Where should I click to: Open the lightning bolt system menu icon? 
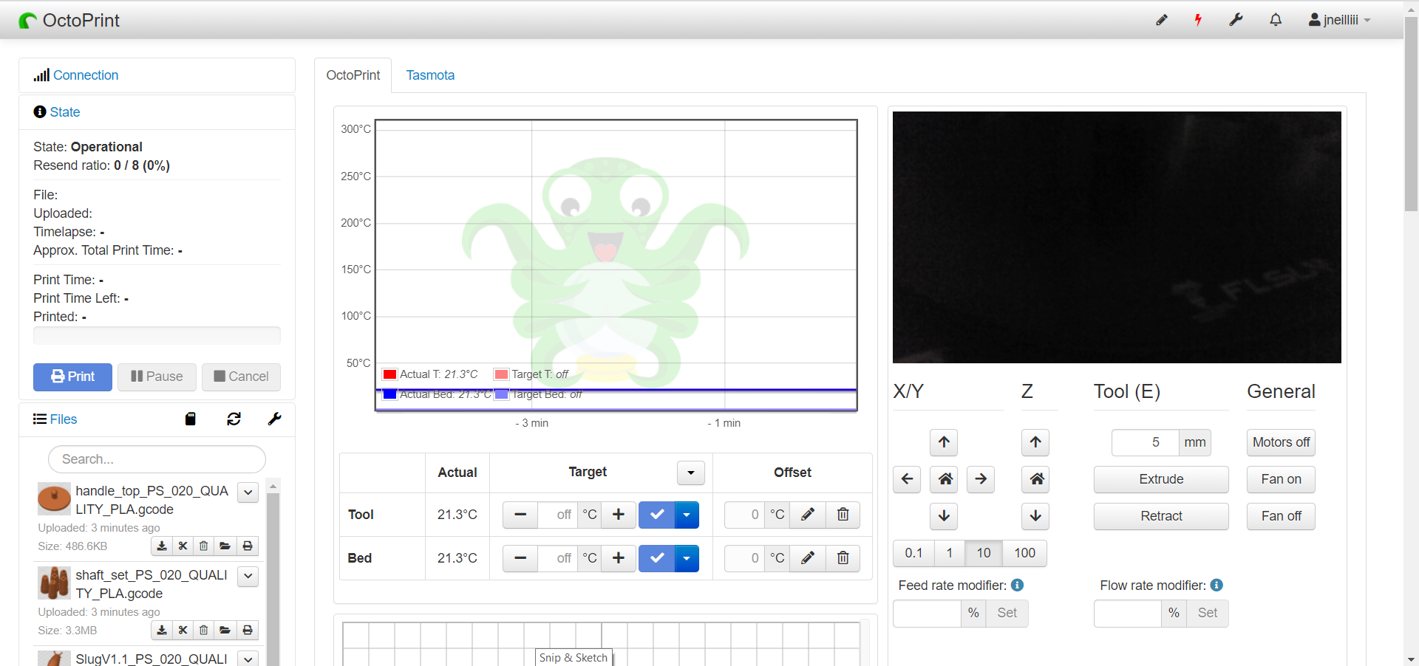click(x=1198, y=20)
